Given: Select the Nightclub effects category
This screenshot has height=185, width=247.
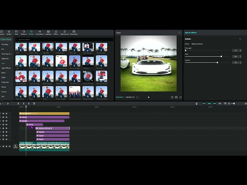Looking at the screenshot, I should click(5, 59).
